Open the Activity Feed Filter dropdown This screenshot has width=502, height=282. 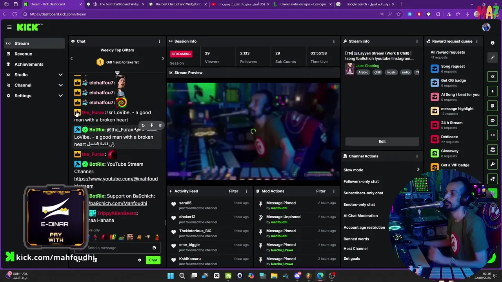233,191
